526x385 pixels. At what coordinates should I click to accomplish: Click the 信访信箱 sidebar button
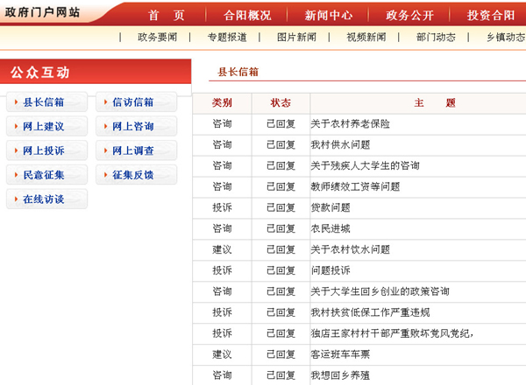click(136, 102)
